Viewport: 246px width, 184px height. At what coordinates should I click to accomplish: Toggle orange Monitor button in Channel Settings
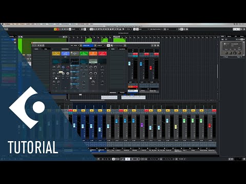131,87
